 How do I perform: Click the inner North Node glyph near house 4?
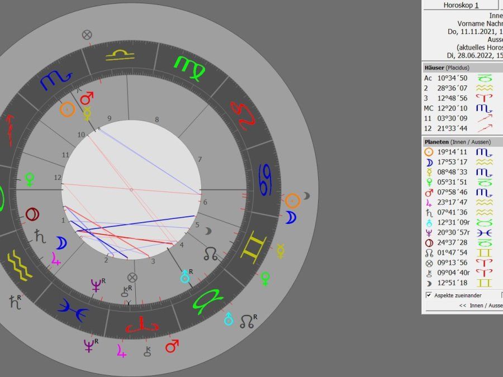(x=211, y=254)
